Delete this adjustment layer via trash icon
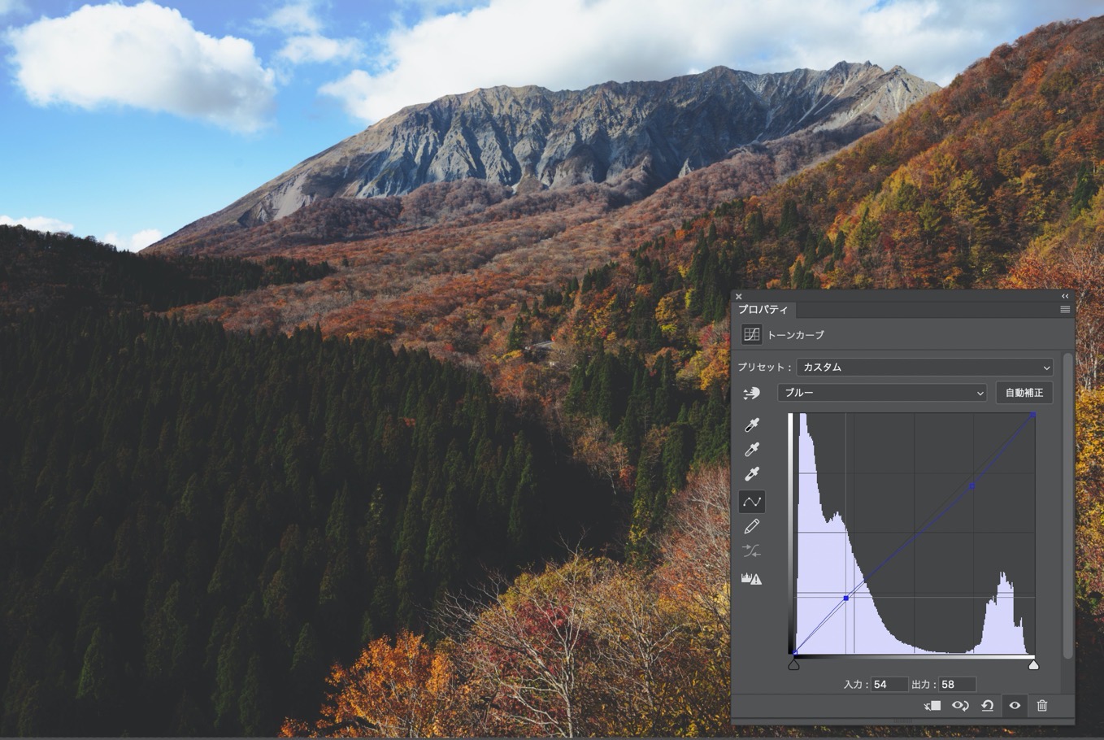The image size is (1104, 740). [x=1042, y=706]
